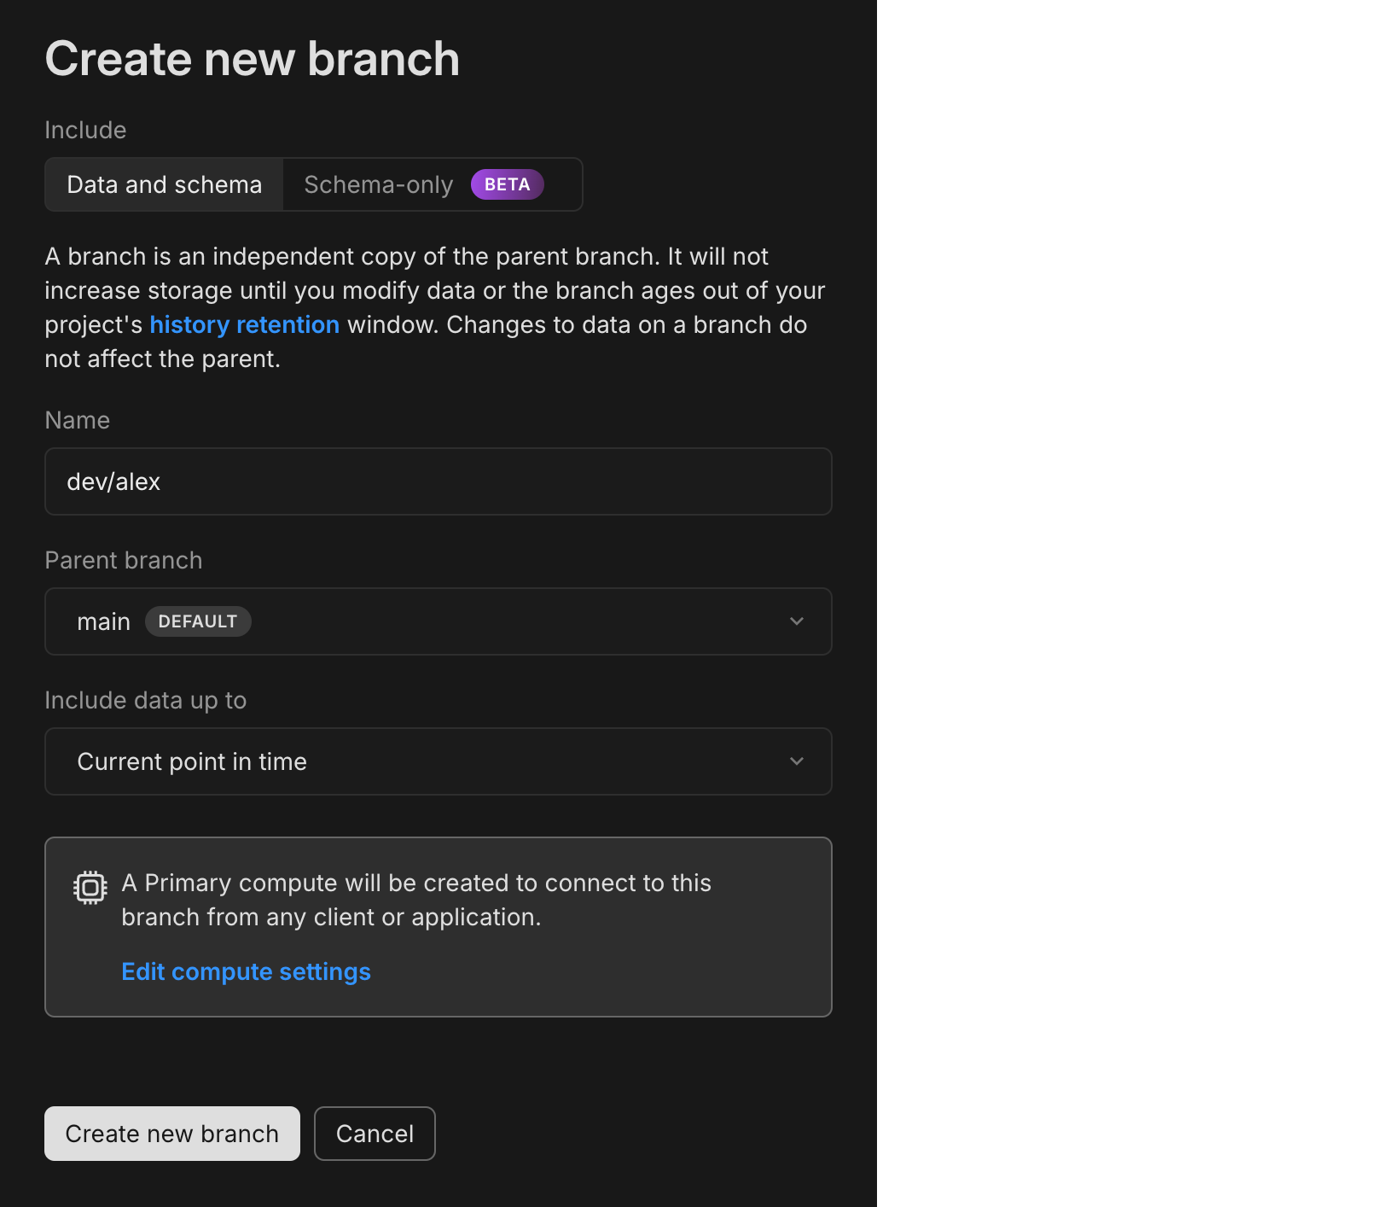
Task: Click the DEFAULT badge beside main
Action: pos(198,621)
